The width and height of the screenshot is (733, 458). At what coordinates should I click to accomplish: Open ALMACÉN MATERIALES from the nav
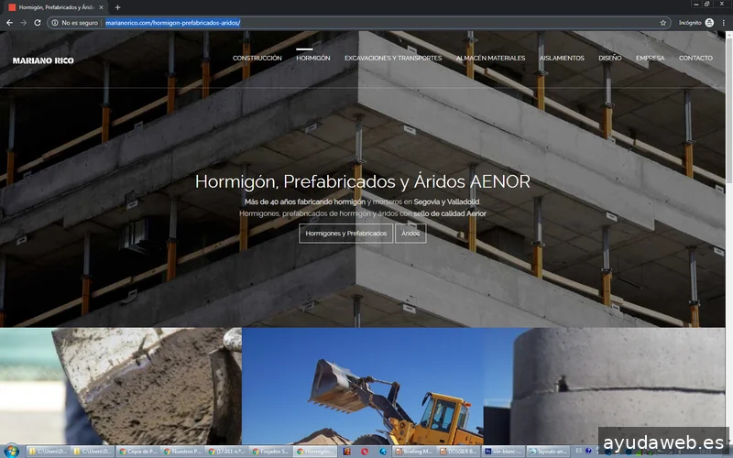click(x=491, y=58)
